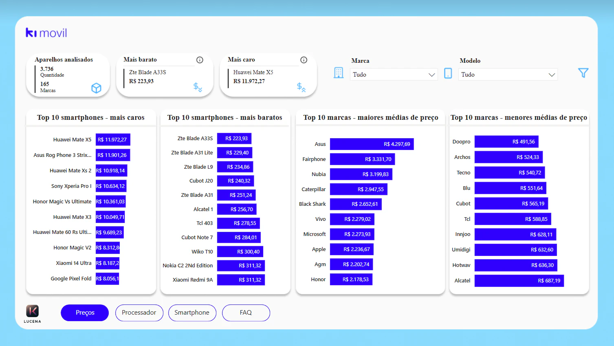Click the Honor brand label
Image resolution: width=614 pixels, height=346 pixels.
318,279
